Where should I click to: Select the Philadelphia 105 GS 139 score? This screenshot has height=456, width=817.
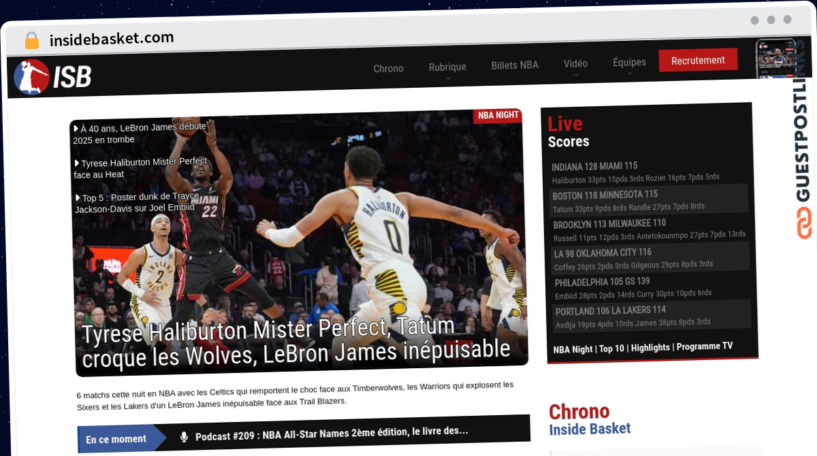coord(602,282)
